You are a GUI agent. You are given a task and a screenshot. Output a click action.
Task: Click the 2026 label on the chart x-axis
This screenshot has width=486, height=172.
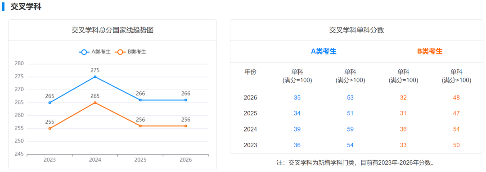tap(186, 160)
